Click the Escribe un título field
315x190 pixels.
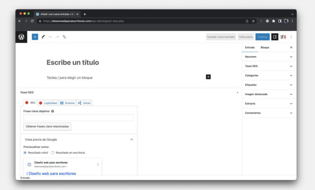tap(73, 62)
